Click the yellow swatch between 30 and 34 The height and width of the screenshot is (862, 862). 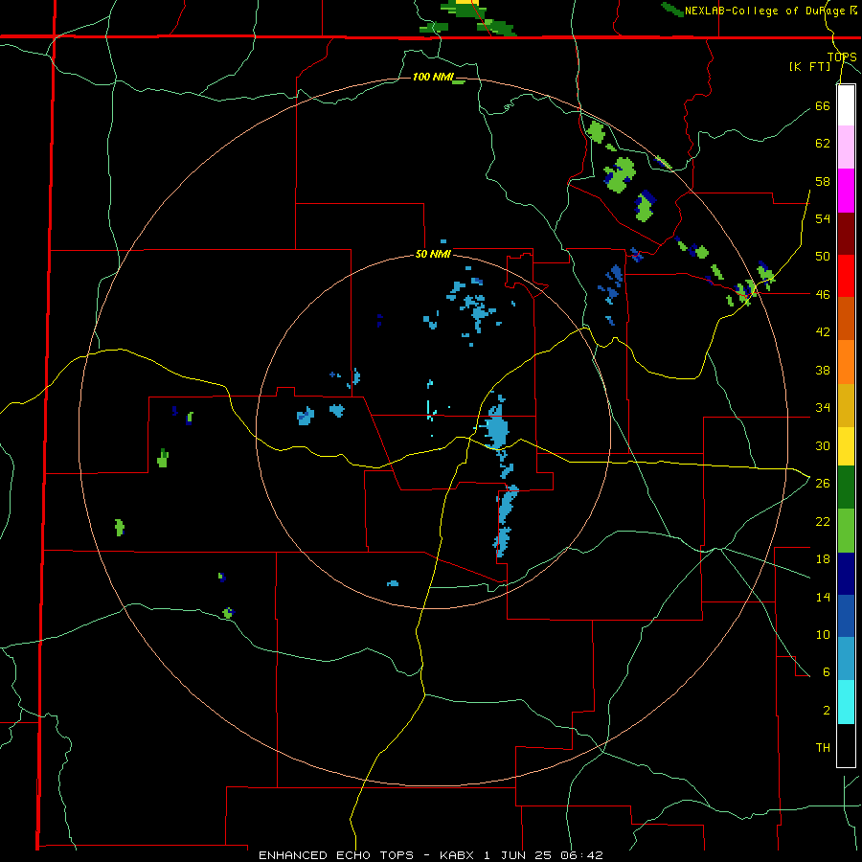[x=846, y=445]
